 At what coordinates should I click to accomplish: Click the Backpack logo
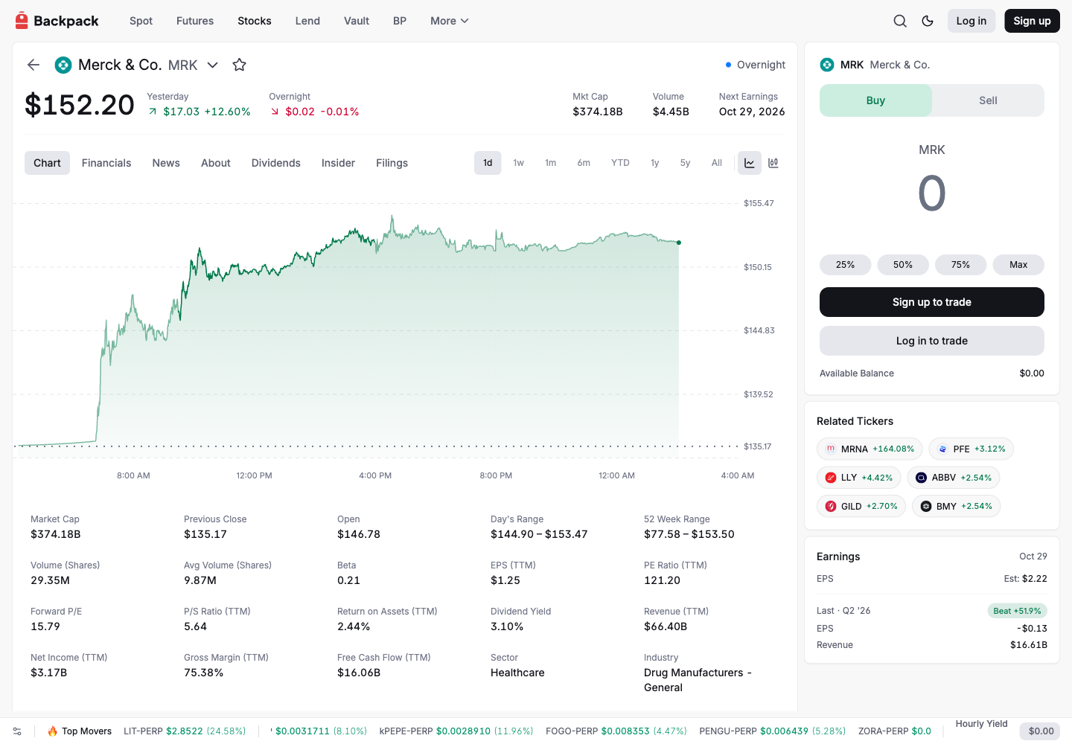(57, 21)
